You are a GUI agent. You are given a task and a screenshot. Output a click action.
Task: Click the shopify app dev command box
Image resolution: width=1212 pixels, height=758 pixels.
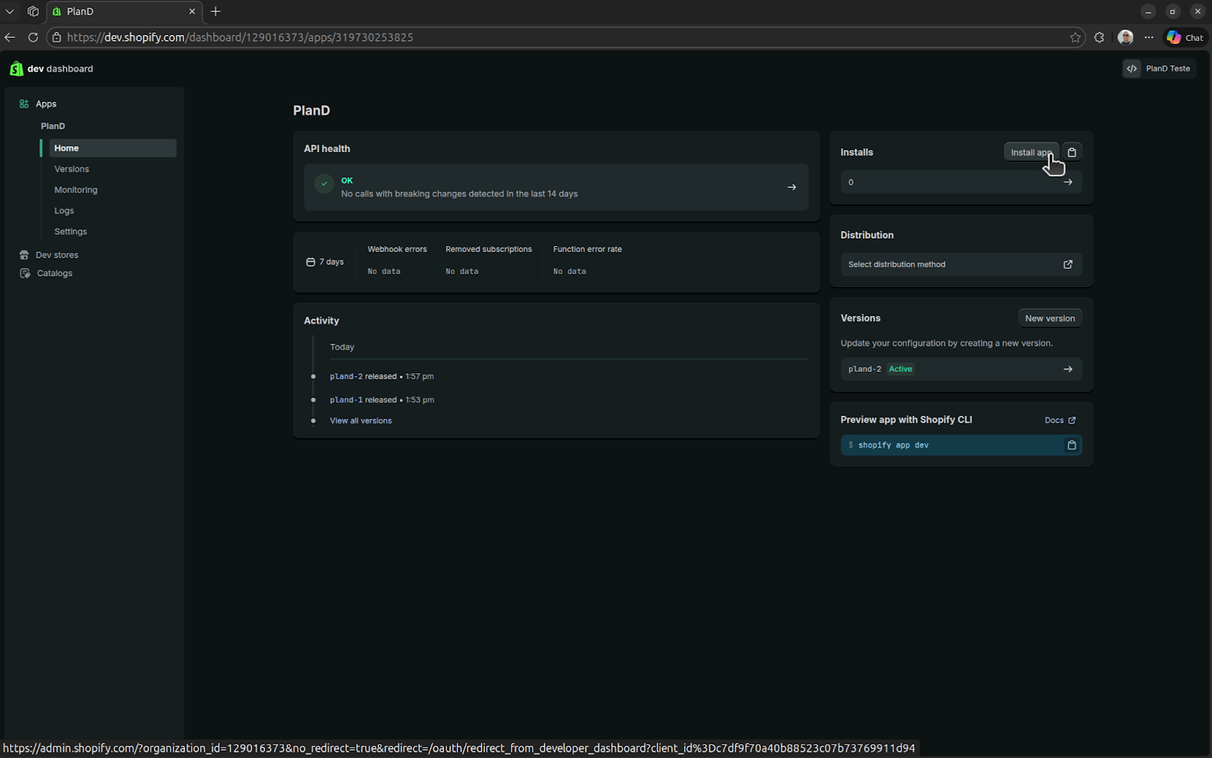click(961, 445)
